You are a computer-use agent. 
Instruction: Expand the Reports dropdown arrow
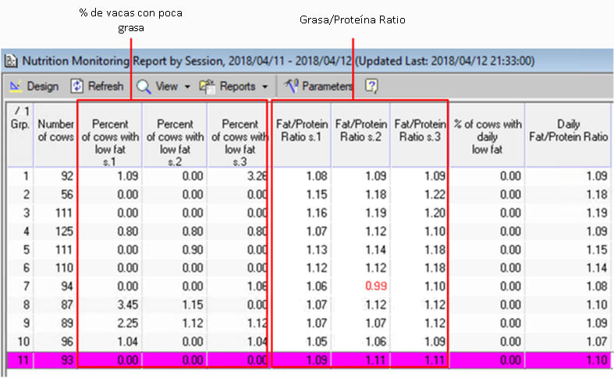(x=265, y=87)
